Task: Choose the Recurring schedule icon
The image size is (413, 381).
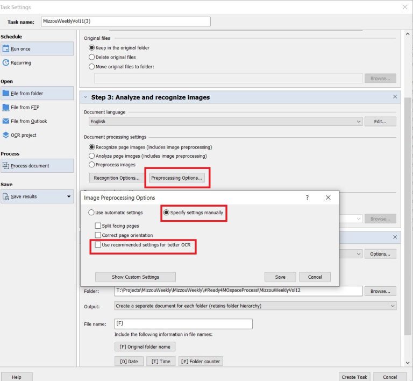Action: click(6, 63)
